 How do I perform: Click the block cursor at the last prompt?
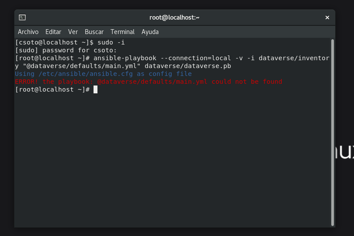pyautogui.click(x=95, y=89)
